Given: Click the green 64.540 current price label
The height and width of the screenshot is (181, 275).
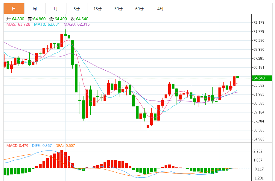Looking at the screenshot, I should point(262,78).
